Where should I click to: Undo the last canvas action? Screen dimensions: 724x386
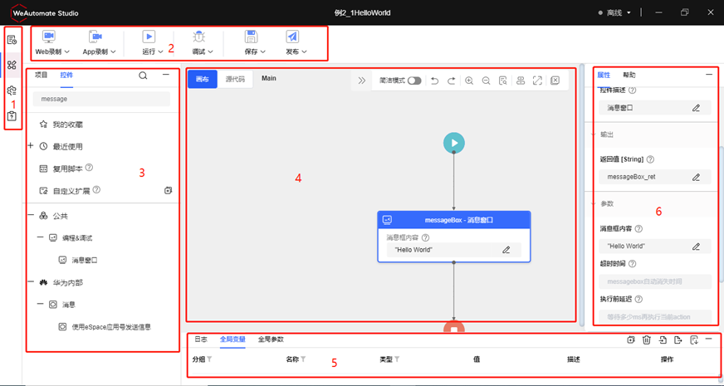click(x=434, y=81)
